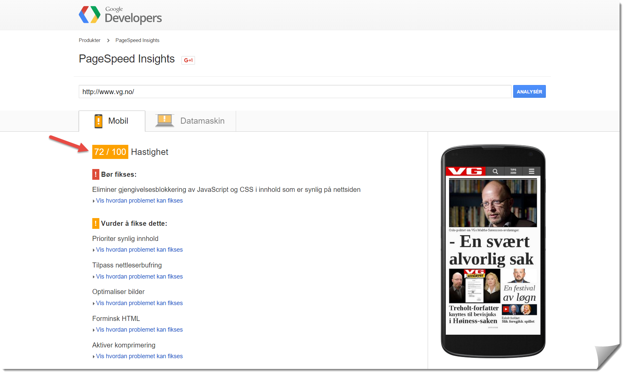Click the main news photo in phone preview
The height and width of the screenshot is (374, 626).
pyautogui.click(x=493, y=203)
